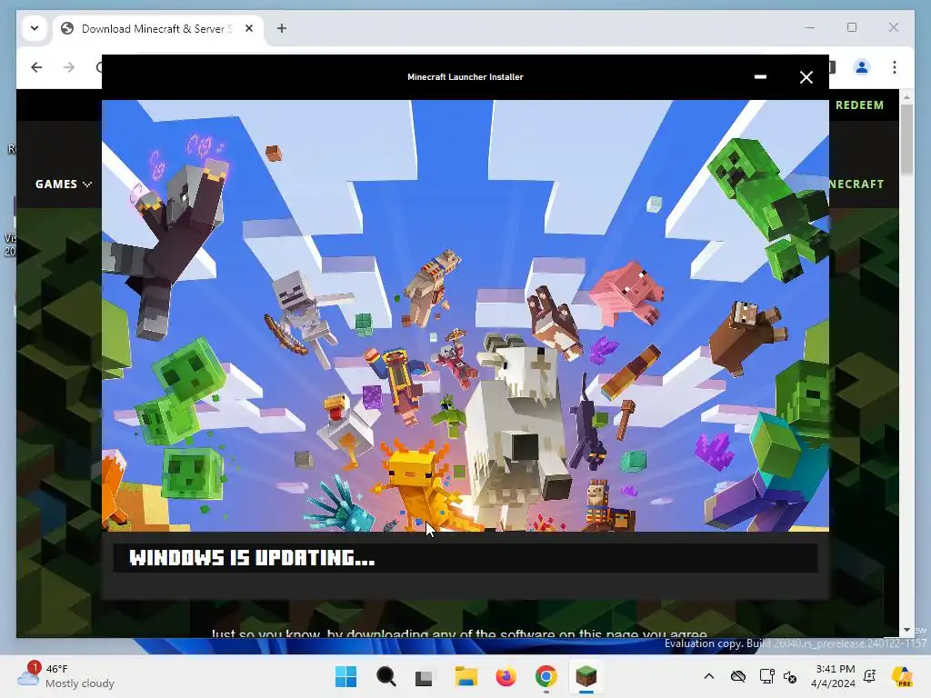Expand the GAMES menu on Minecraft site
Image resolution: width=931 pixels, height=698 pixels.
pos(64,184)
